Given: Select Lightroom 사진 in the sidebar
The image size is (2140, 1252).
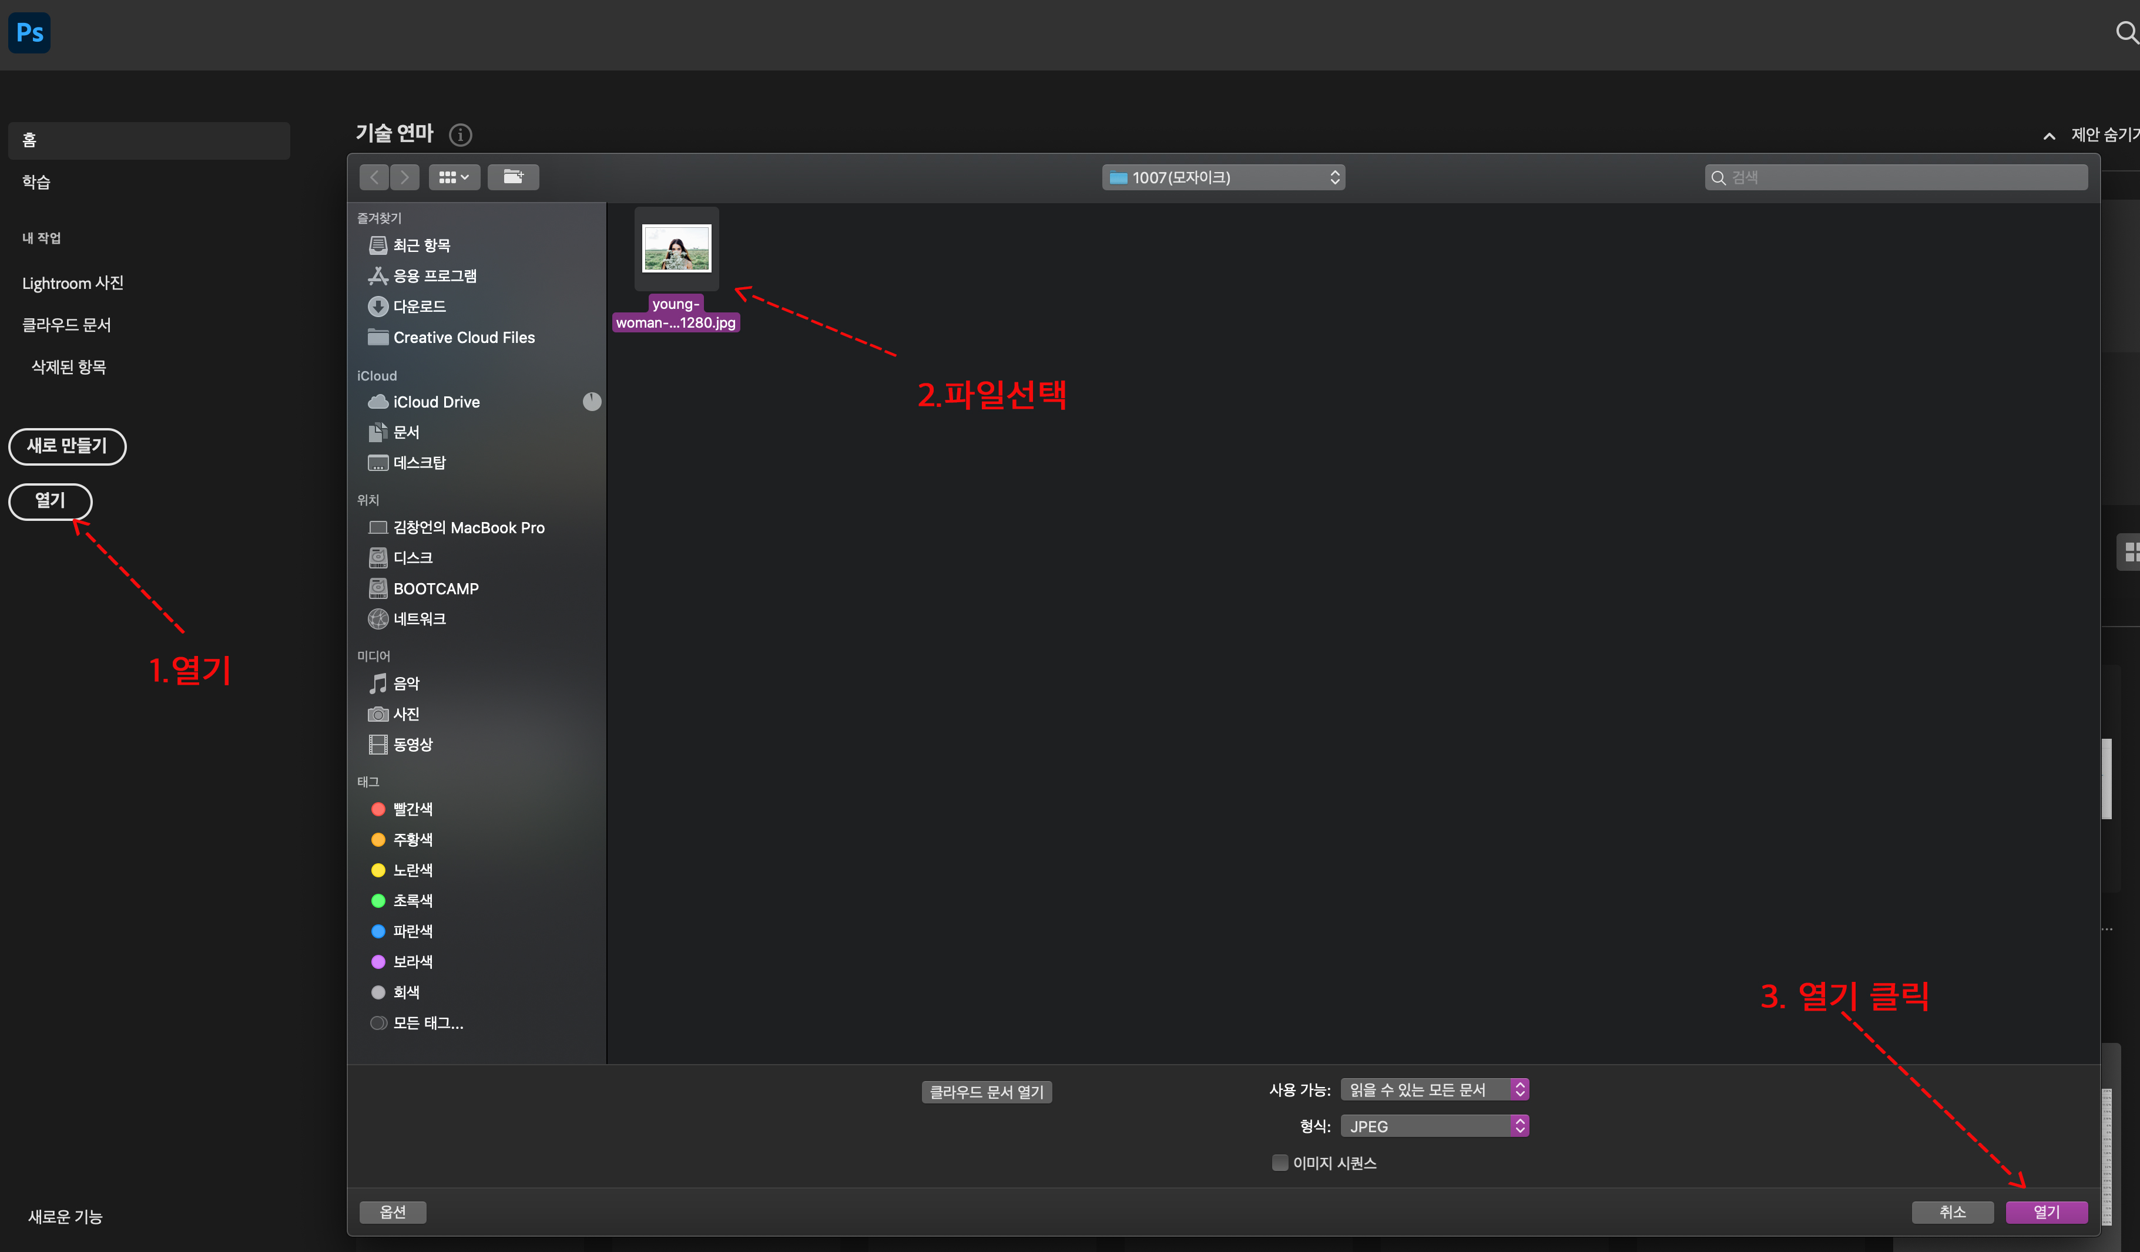Looking at the screenshot, I should [73, 282].
